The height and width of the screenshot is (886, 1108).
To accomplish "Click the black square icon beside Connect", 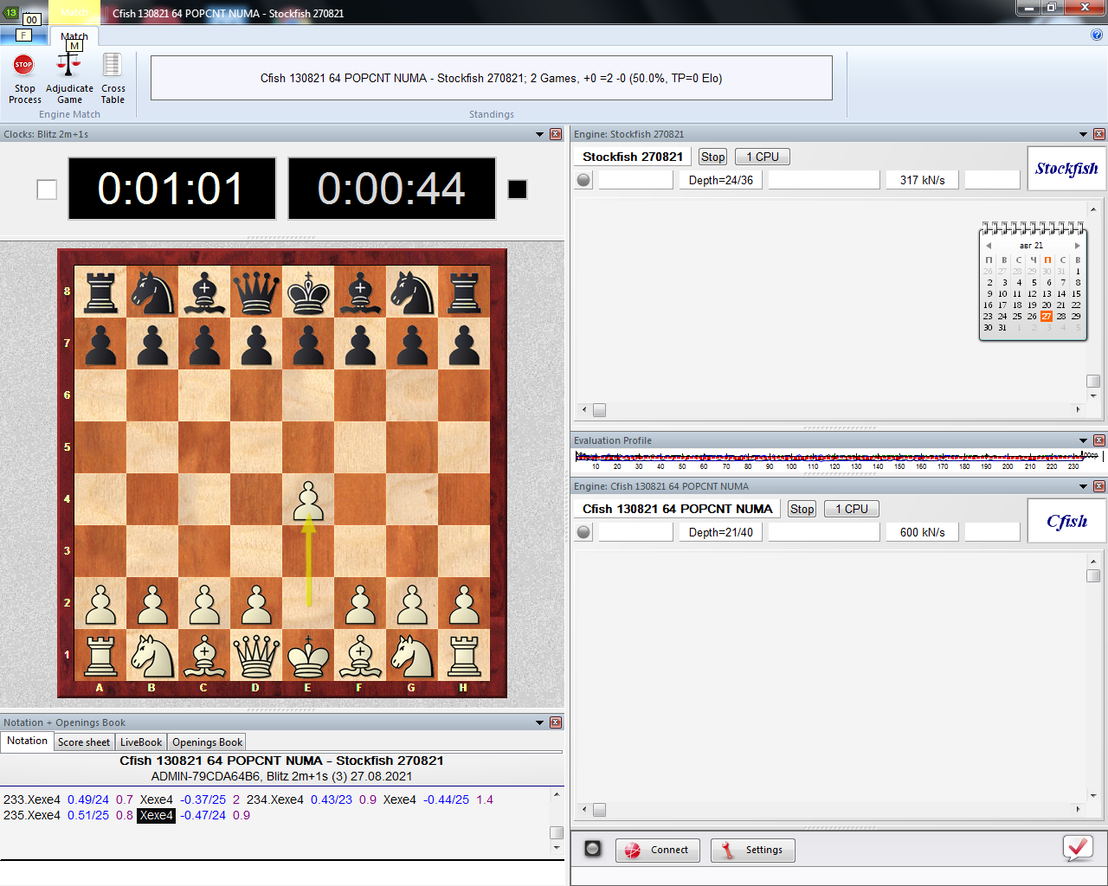I will pos(593,849).
